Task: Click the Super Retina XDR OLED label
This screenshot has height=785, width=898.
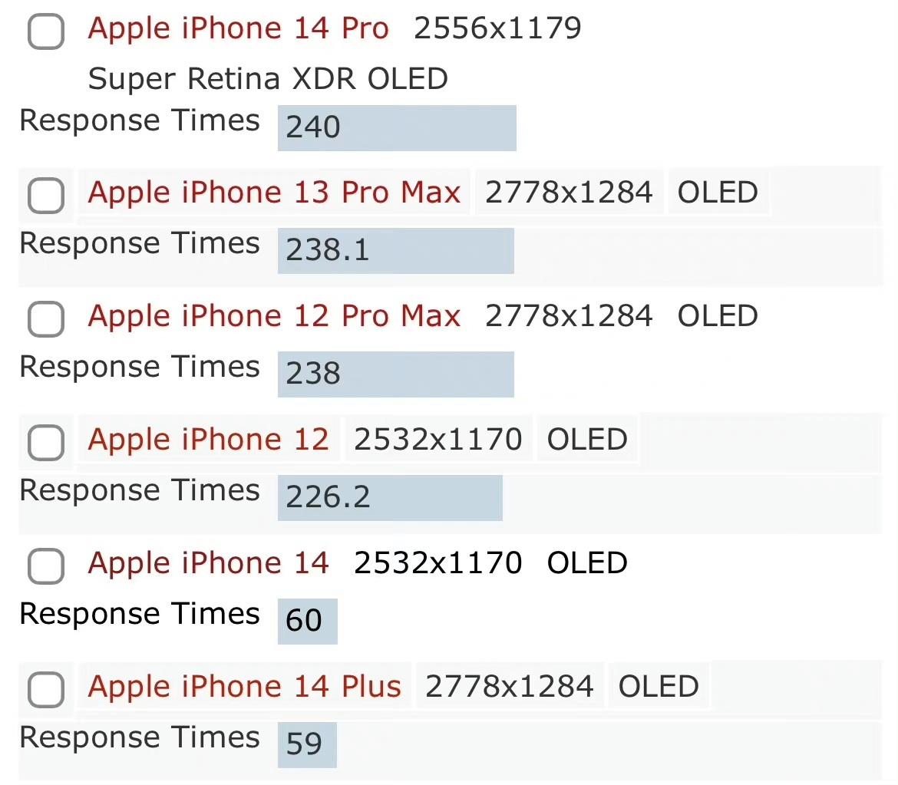Action: pyautogui.click(x=267, y=79)
